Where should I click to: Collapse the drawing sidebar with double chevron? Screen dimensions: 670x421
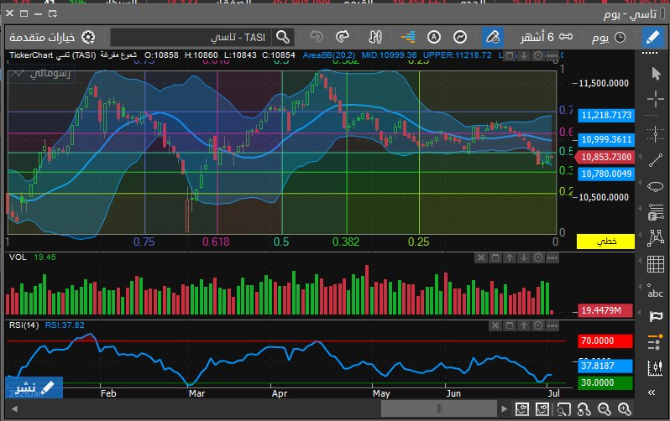[x=652, y=392]
